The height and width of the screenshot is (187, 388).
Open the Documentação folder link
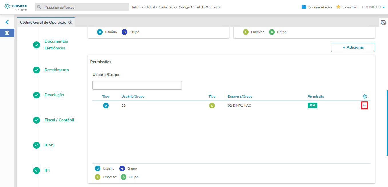point(316,7)
